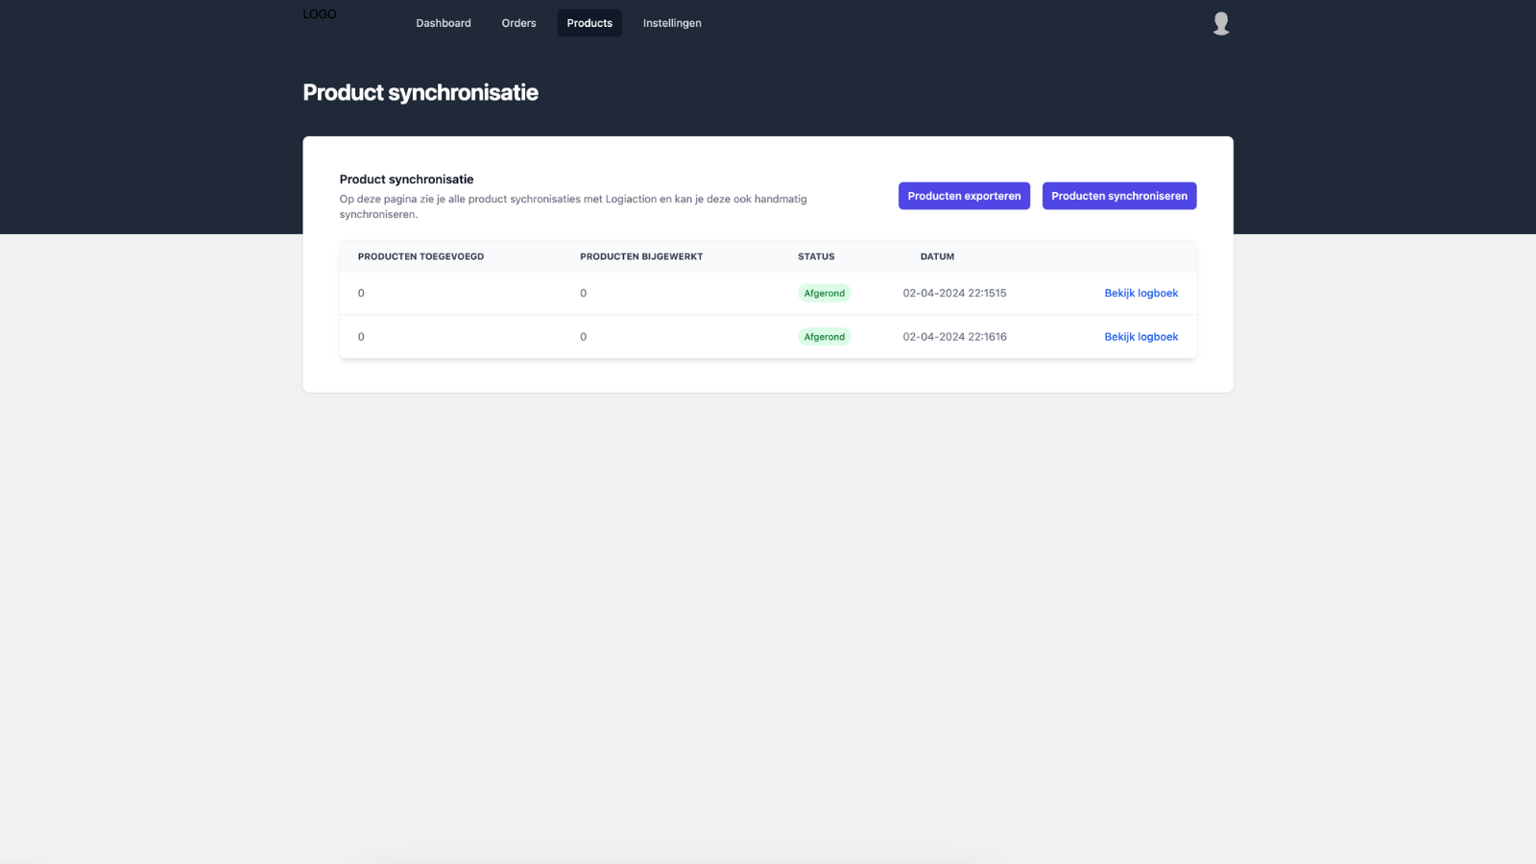
Task: Select the Products nav tab
Action: coord(589,23)
